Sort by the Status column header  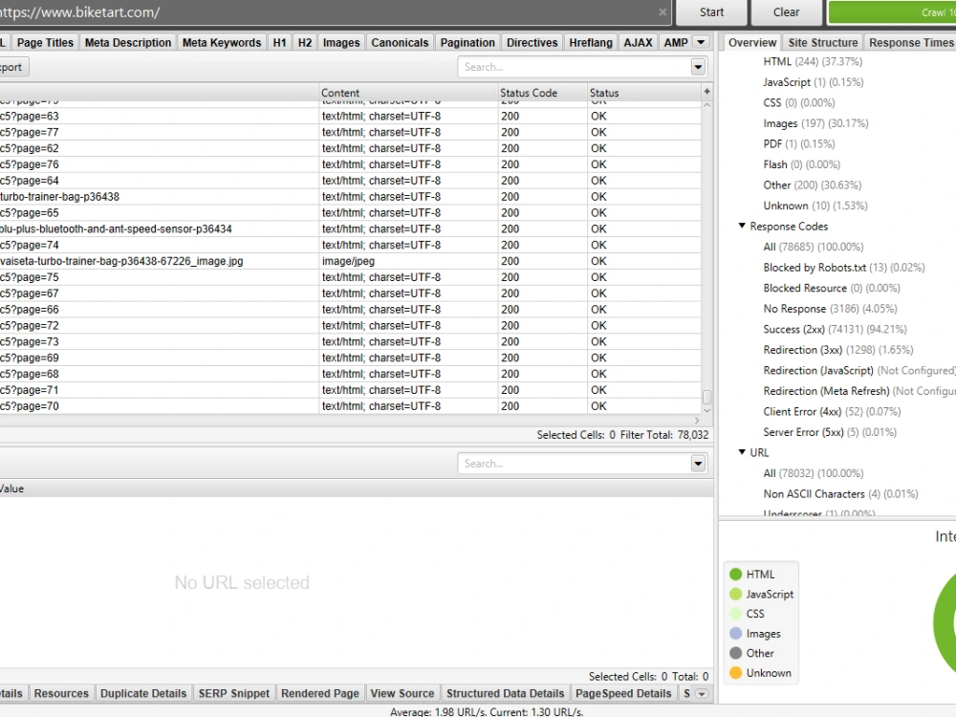click(643, 93)
